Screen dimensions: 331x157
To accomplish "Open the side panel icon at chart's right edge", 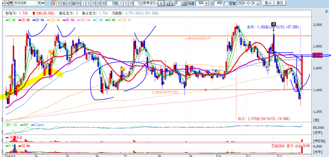I will click(328, 12).
